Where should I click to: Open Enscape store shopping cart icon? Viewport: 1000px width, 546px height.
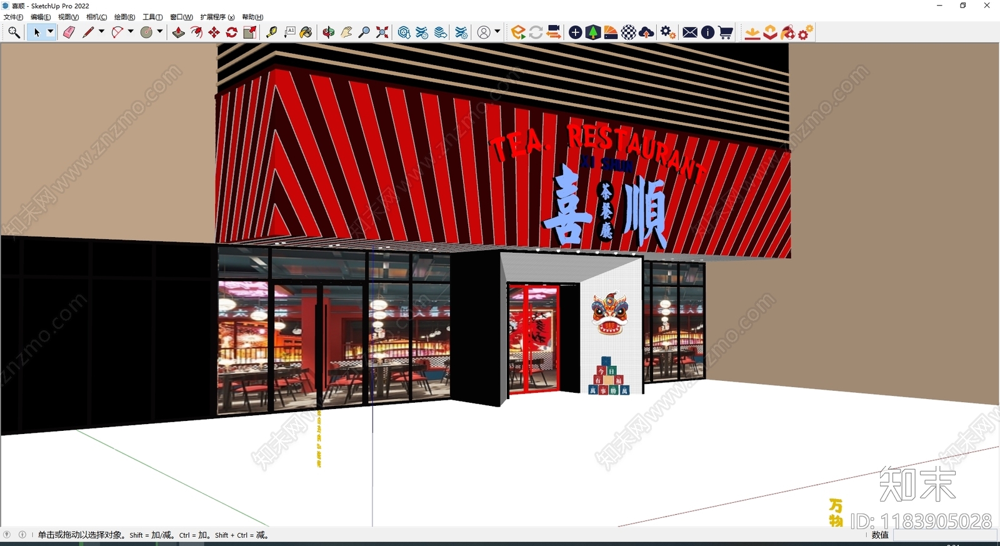[726, 33]
